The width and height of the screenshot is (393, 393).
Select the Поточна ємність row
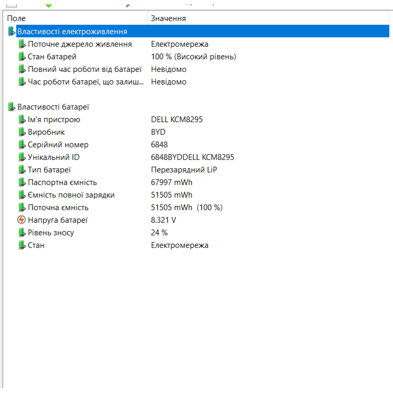pyautogui.click(x=57, y=208)
